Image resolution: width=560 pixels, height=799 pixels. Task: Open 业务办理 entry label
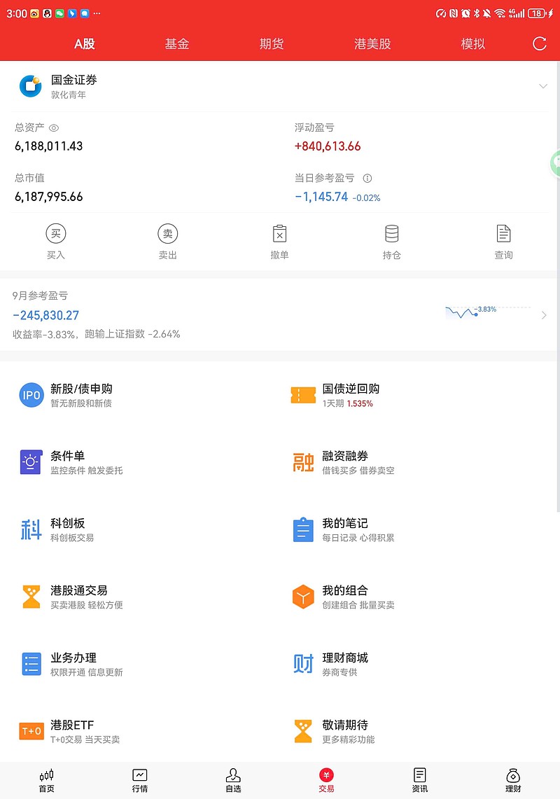[73, 658]
